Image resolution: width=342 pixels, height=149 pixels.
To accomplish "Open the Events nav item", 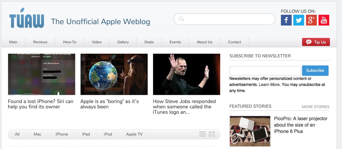I will tap(175, 42).
